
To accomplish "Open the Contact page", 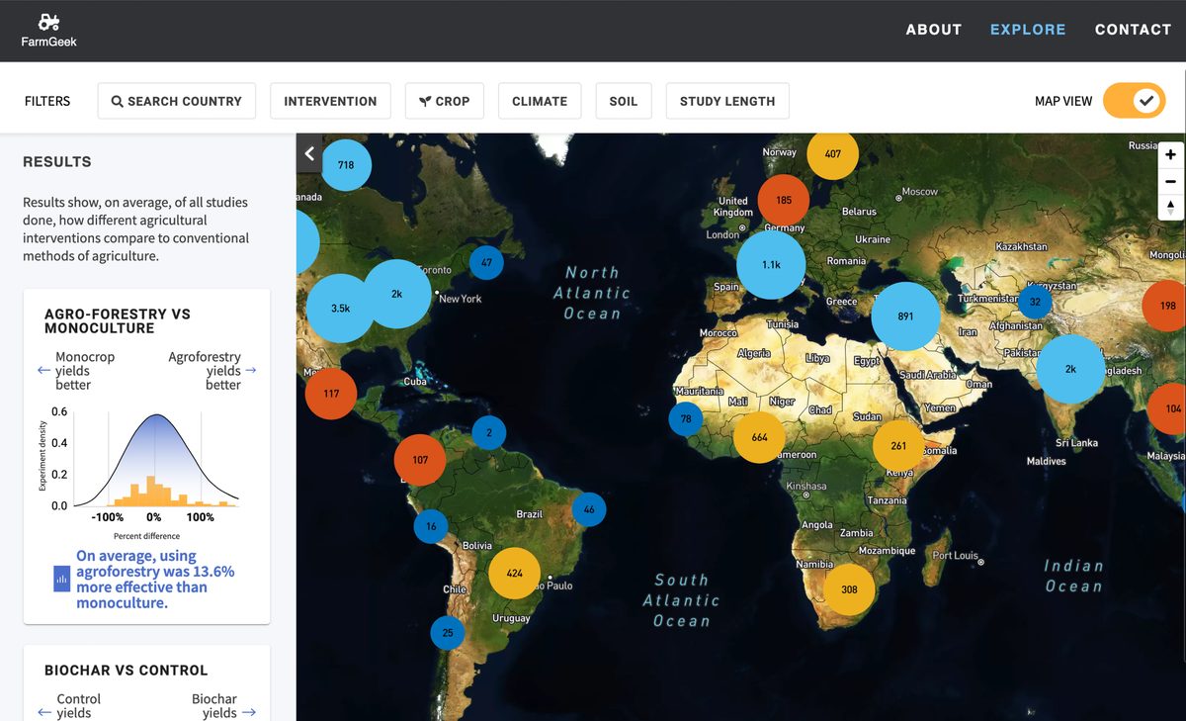I will coord(1133,30).
